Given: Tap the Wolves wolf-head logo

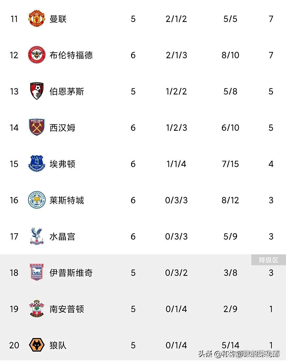Looking at the screenshot, I should point(37,345).
